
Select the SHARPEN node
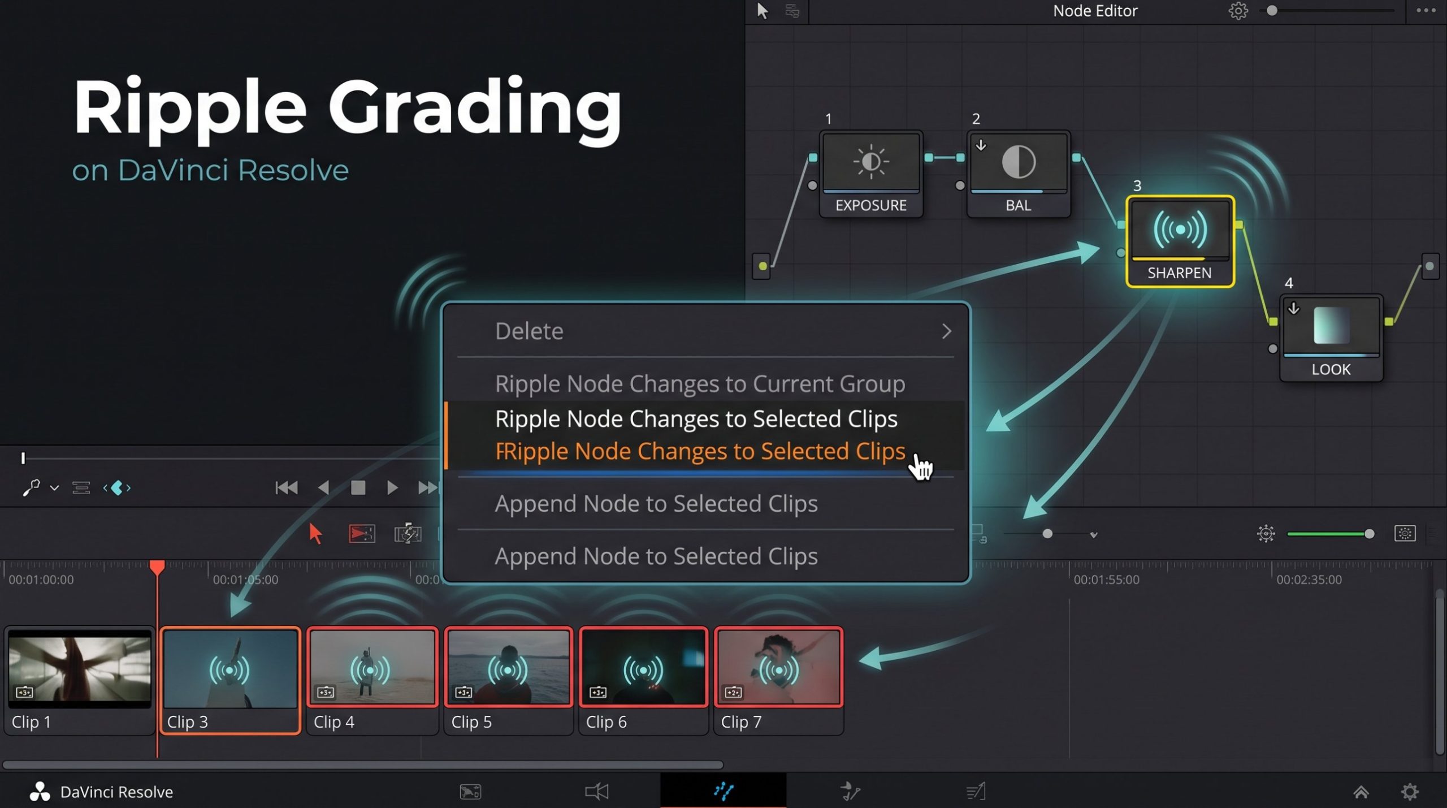pyautogui.click(x=1180, y=241)
